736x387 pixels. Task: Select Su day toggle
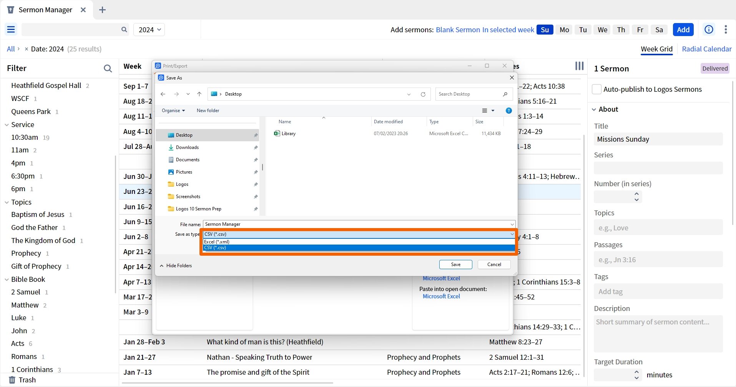pos(545,30)
